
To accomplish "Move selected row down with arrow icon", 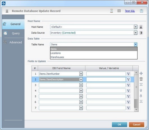I will [x=141, y=96].
